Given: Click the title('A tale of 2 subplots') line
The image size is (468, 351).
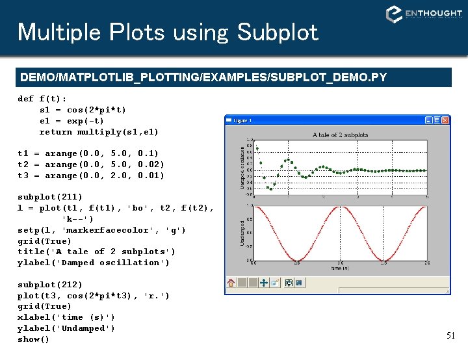Looking at the screenshot, I should (96, 252).
